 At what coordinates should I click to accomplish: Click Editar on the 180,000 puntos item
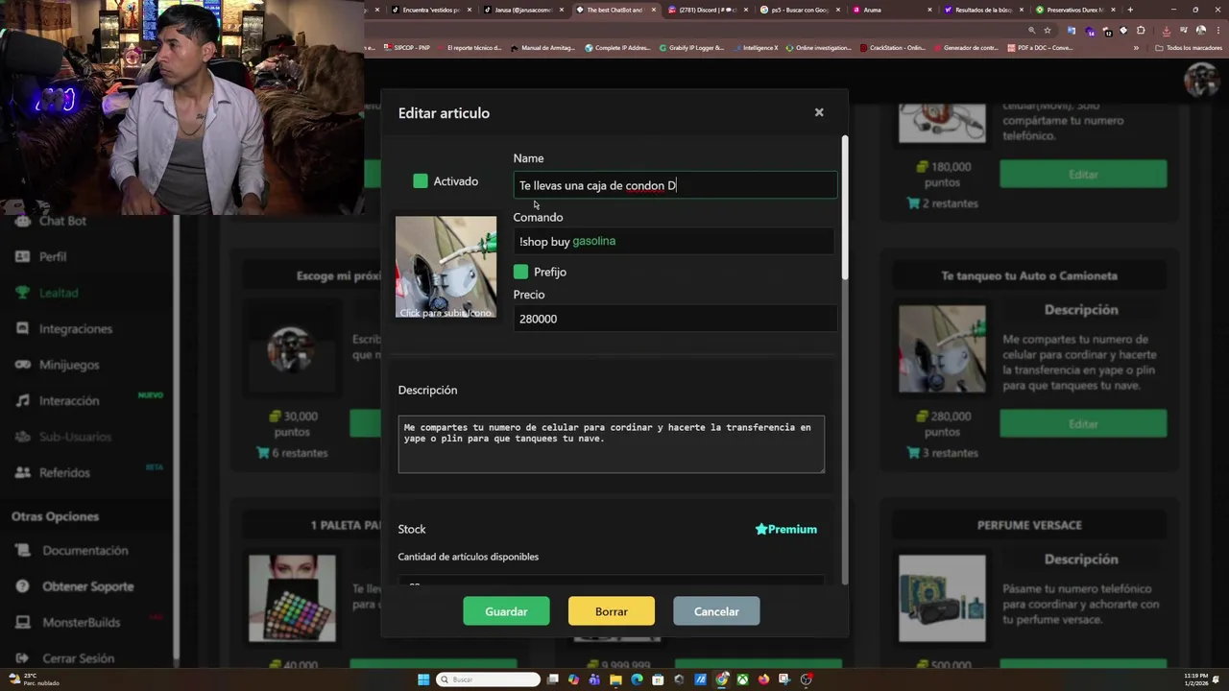(x=1083, y=175)
